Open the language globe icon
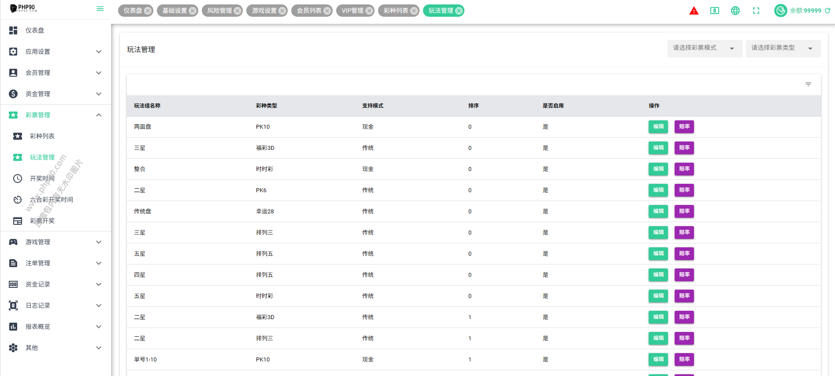 coord(735,11)
